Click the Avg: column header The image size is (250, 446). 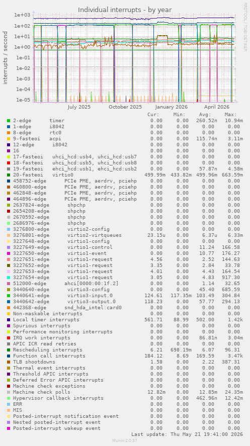tap(205, 115)
